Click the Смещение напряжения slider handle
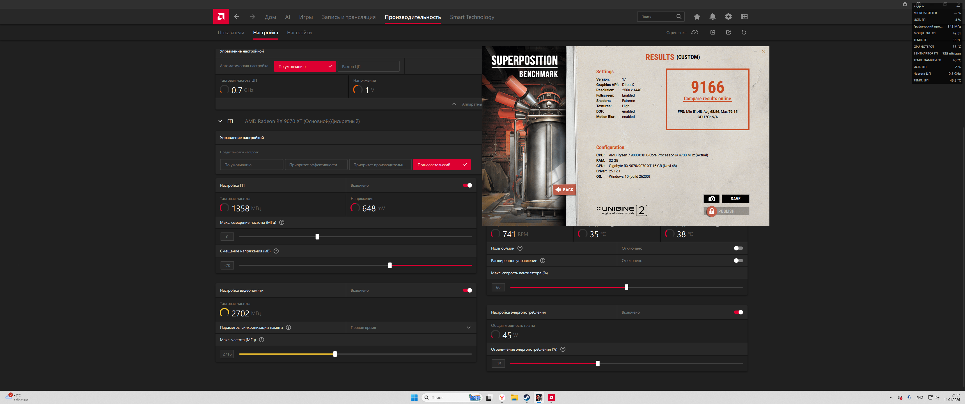Viewport: 965px width, 404px height. [x=389, y=265]
